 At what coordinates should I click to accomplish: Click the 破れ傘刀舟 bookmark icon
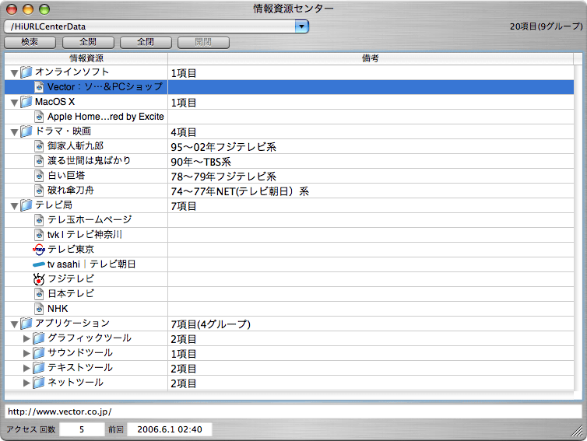[x=39, y=191]
